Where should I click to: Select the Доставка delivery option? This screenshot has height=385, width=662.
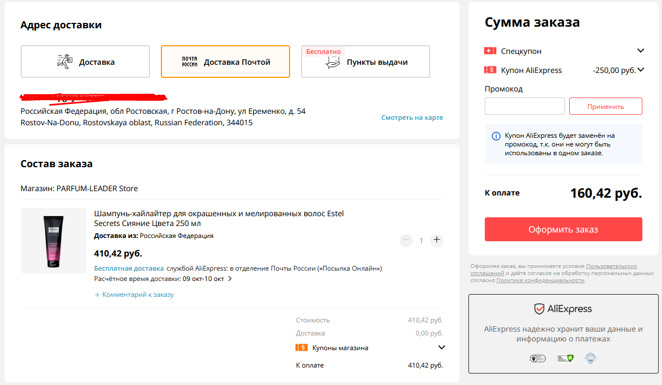(x=85, y=62)
